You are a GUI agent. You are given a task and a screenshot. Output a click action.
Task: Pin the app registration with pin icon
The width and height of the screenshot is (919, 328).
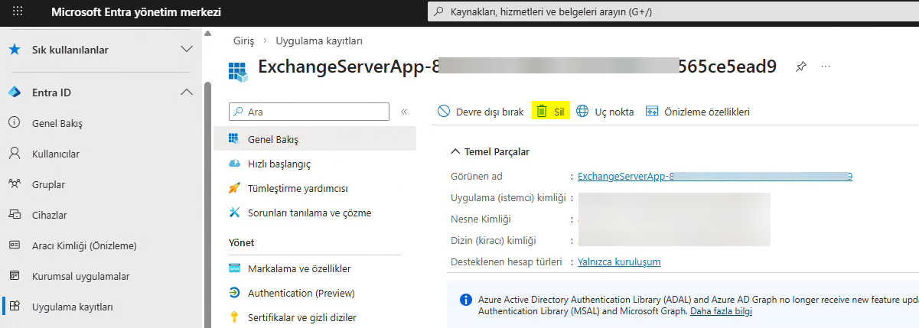(800, 67)
